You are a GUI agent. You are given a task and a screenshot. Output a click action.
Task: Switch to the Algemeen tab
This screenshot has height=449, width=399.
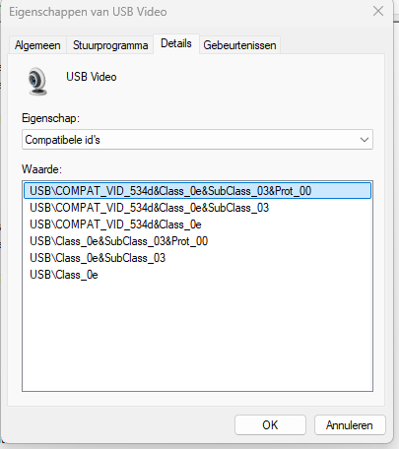click(37, 45)
